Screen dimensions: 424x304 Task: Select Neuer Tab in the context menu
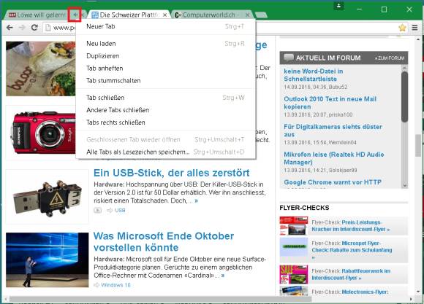165,26
